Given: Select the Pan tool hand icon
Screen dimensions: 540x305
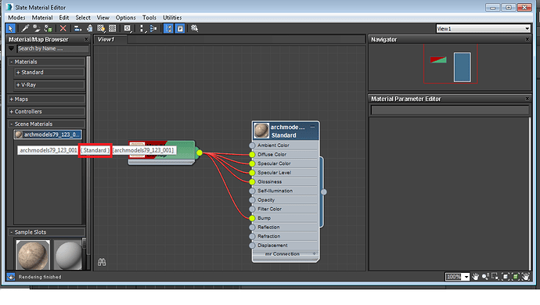Looking at the screenshot, I should pos(475,276).
